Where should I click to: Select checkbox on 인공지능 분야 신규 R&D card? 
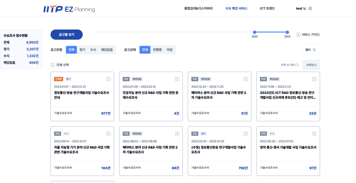point(177,79)
